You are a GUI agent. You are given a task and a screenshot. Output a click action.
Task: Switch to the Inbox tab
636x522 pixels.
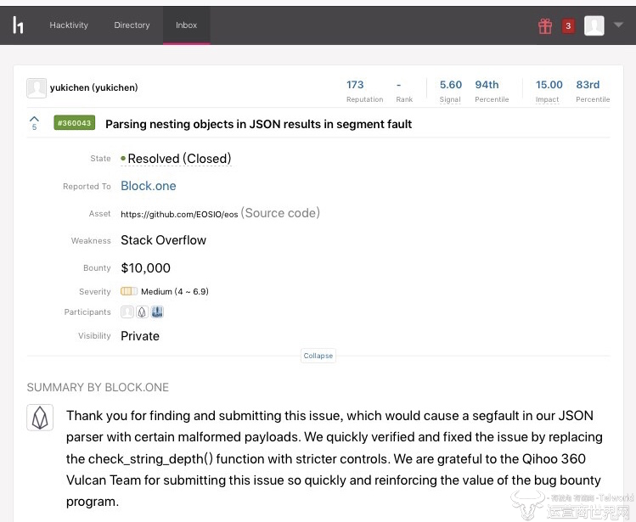(186, 25)
